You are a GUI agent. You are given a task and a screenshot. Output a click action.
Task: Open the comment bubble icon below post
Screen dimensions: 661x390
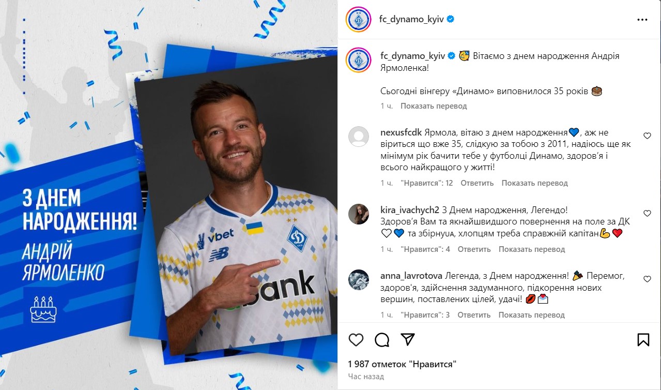pyautogui.click(x=382, y=339)
